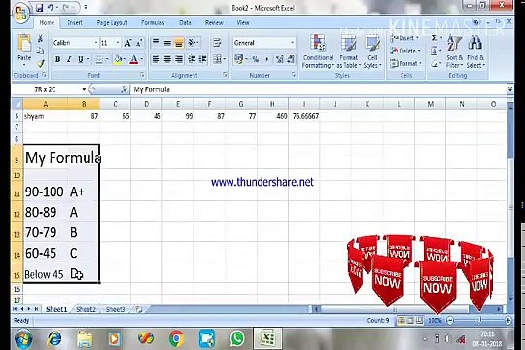Align text right
Screen dimensions: 525x350
click(x=179, y=59)
